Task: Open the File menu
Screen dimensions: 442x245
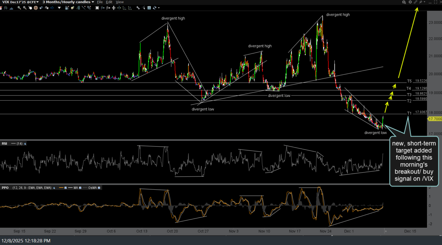Action: (x=99, y=2)
